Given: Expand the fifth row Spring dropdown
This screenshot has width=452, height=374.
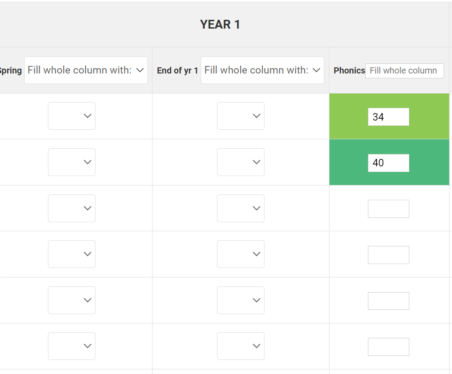Looking at the screenshot, I should click(71, 300).
